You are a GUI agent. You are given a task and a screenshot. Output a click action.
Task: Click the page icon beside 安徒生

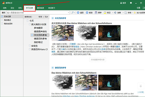point(30,46)
